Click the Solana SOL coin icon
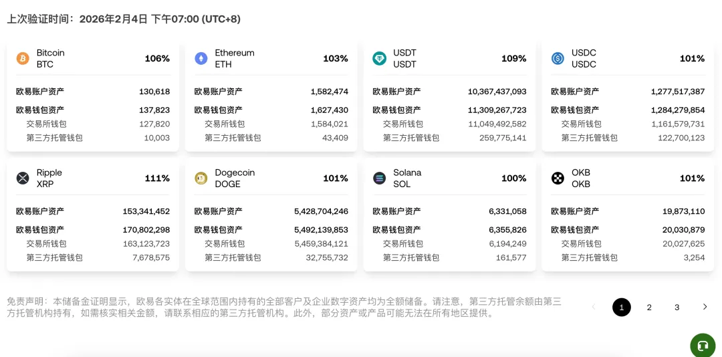Screen dimensions: 722x357 point(379,178)
